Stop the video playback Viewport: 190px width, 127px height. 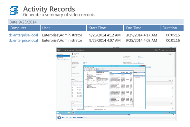point(63,118)
